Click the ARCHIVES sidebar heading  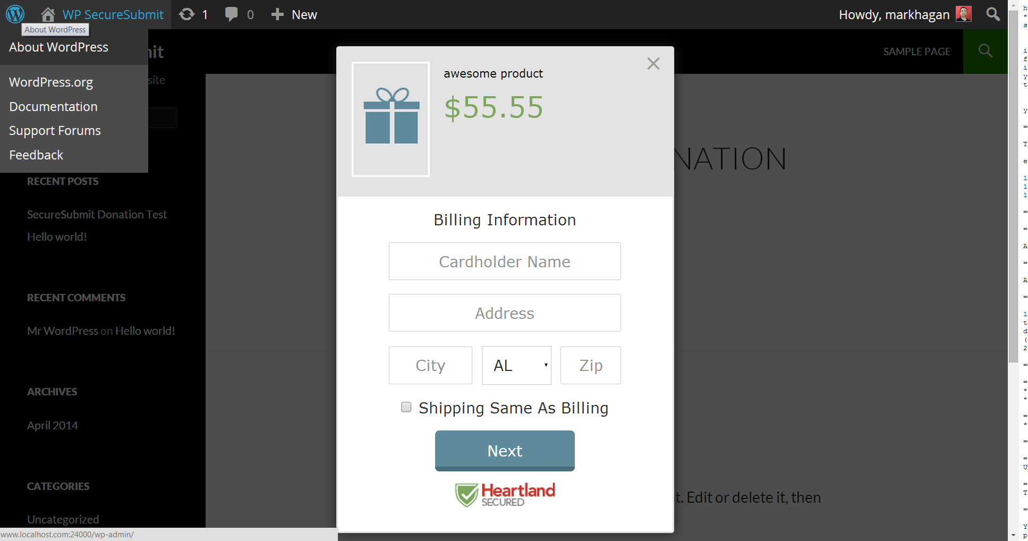coord(52,392)
